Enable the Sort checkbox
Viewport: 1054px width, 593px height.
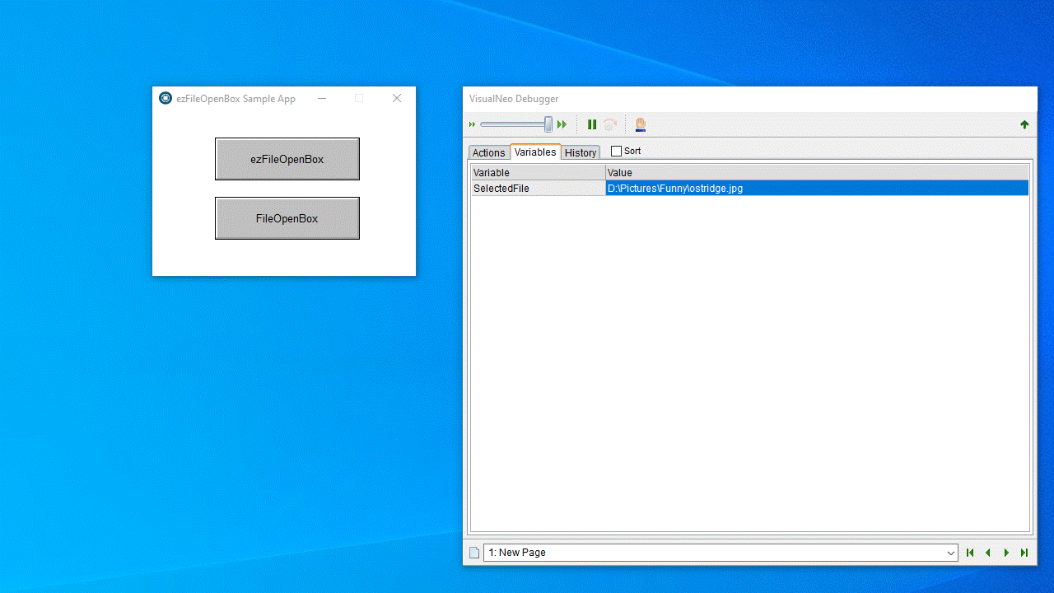point(616,152)
